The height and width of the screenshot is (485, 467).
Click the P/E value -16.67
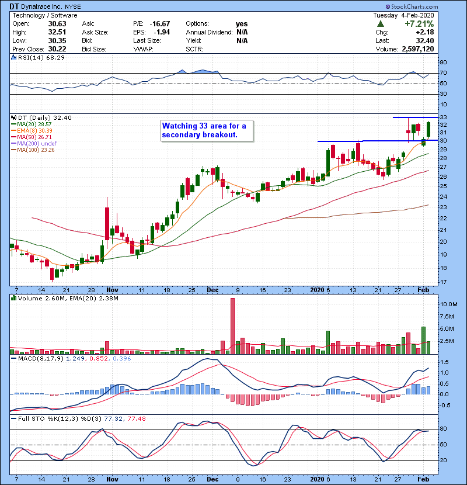coord(160,24)
